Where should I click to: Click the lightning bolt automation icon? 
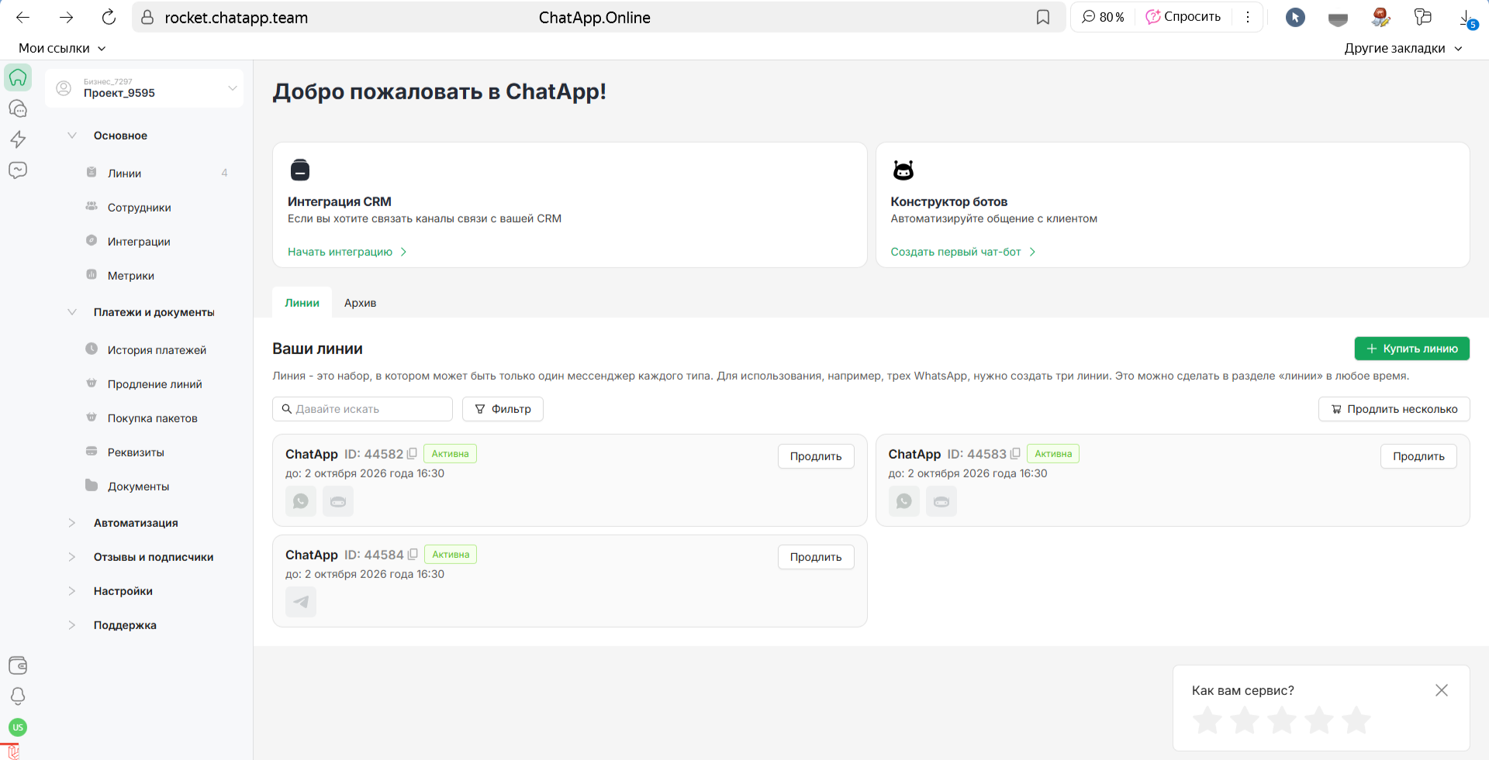[18, 139]
